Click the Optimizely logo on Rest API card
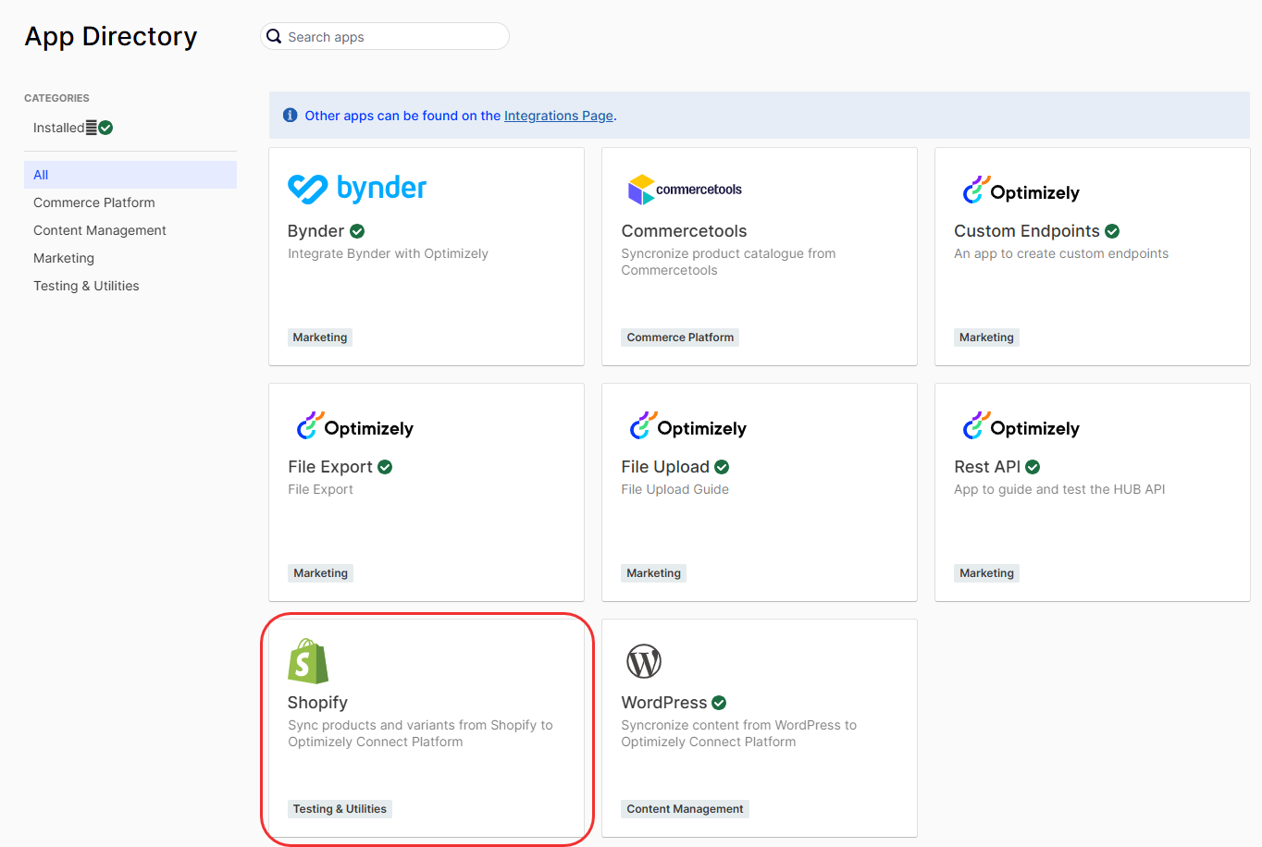This screenshot has width=1262, height=847. [x=1021, y=426]
